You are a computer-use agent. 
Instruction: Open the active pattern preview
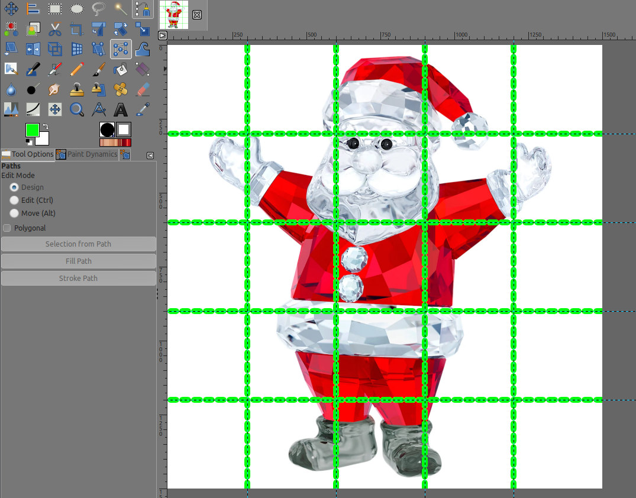124,130
